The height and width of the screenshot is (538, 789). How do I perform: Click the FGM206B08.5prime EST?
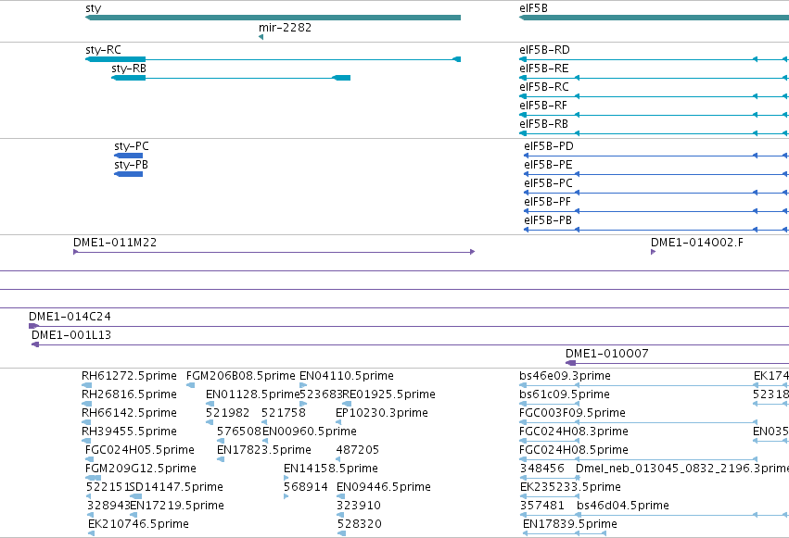click(190, 385)
